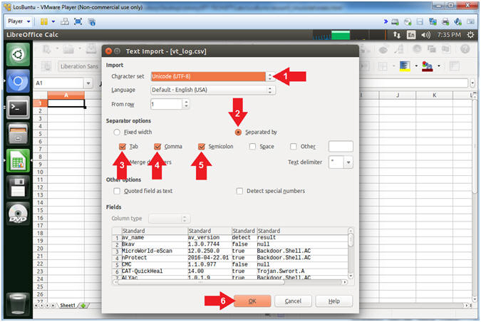
Task: Click the From row spinner arrows
Action: 186,104
